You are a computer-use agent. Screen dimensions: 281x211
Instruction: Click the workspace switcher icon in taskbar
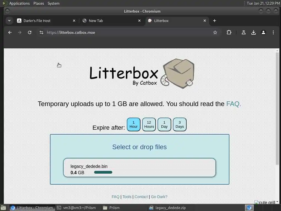[249, 208]
